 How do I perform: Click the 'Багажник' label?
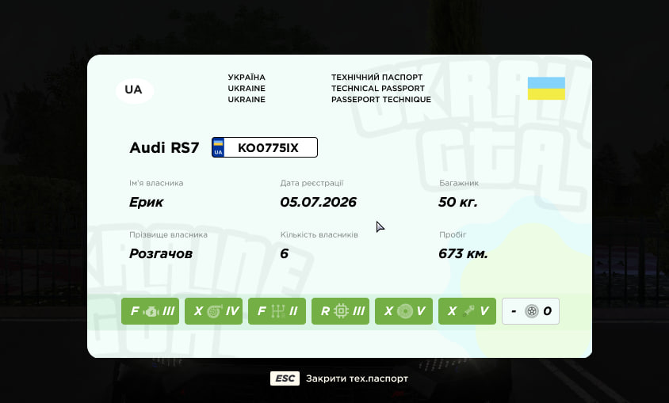(459, 183)
